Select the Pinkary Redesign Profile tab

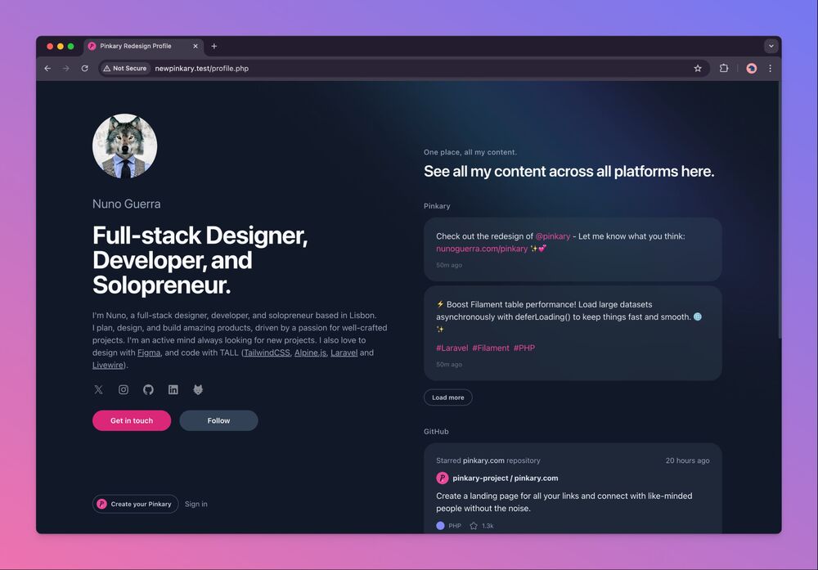click(143, 46)
